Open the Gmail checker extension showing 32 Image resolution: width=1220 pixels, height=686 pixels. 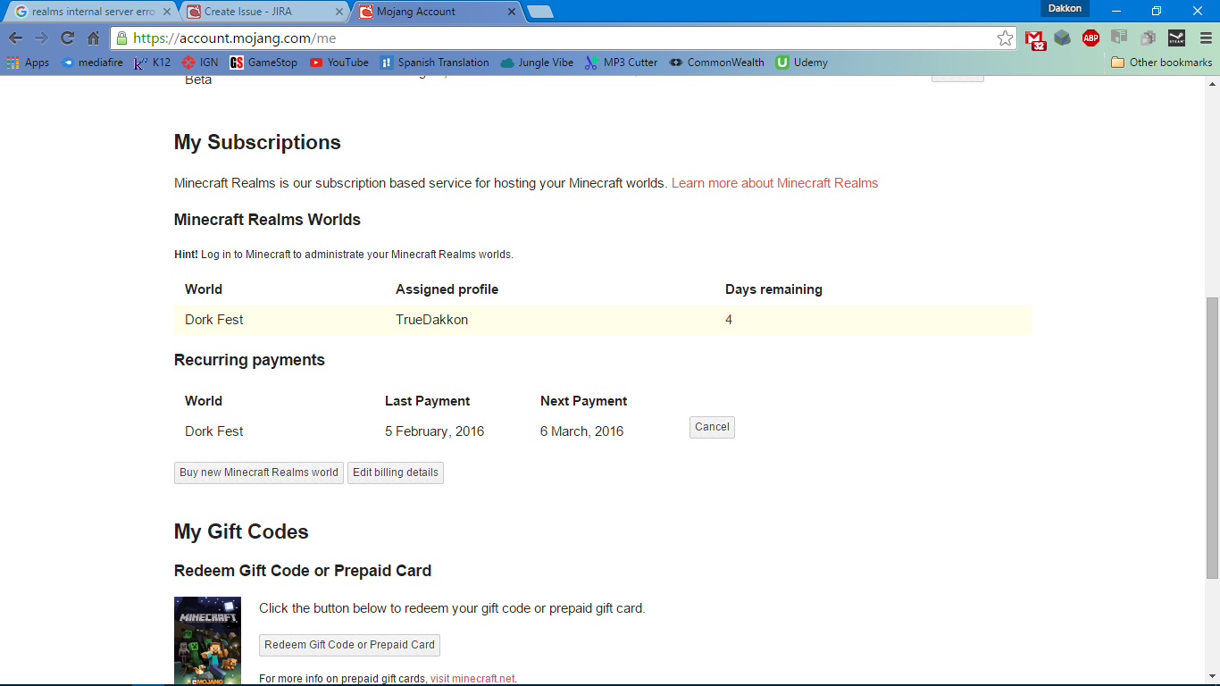(x=1035, y=39)
